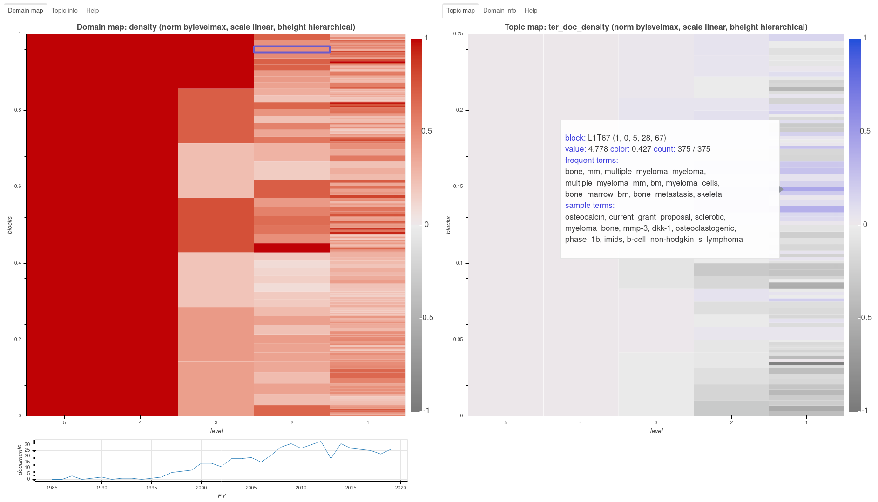Select the Domain map tab
The image size is (878, 502).
point(26,10)
